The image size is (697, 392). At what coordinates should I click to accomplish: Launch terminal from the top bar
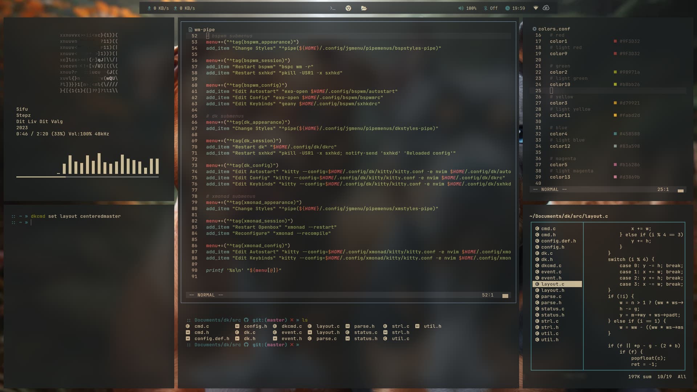tap(333, 8)
